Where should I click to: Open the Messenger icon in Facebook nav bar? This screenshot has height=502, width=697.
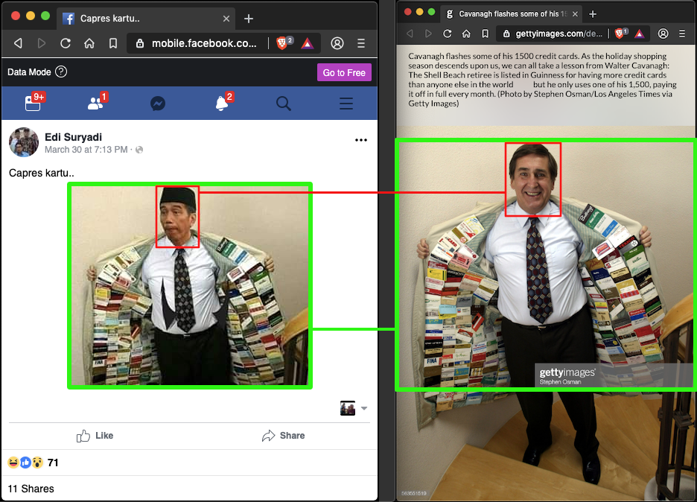(x=158, y=104)
